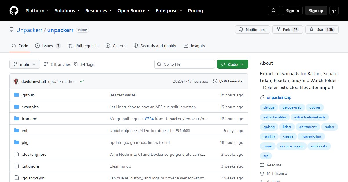Viewport: 348px width, 182px height.
Task: Click the init folder icon
Action: (17, 131)
